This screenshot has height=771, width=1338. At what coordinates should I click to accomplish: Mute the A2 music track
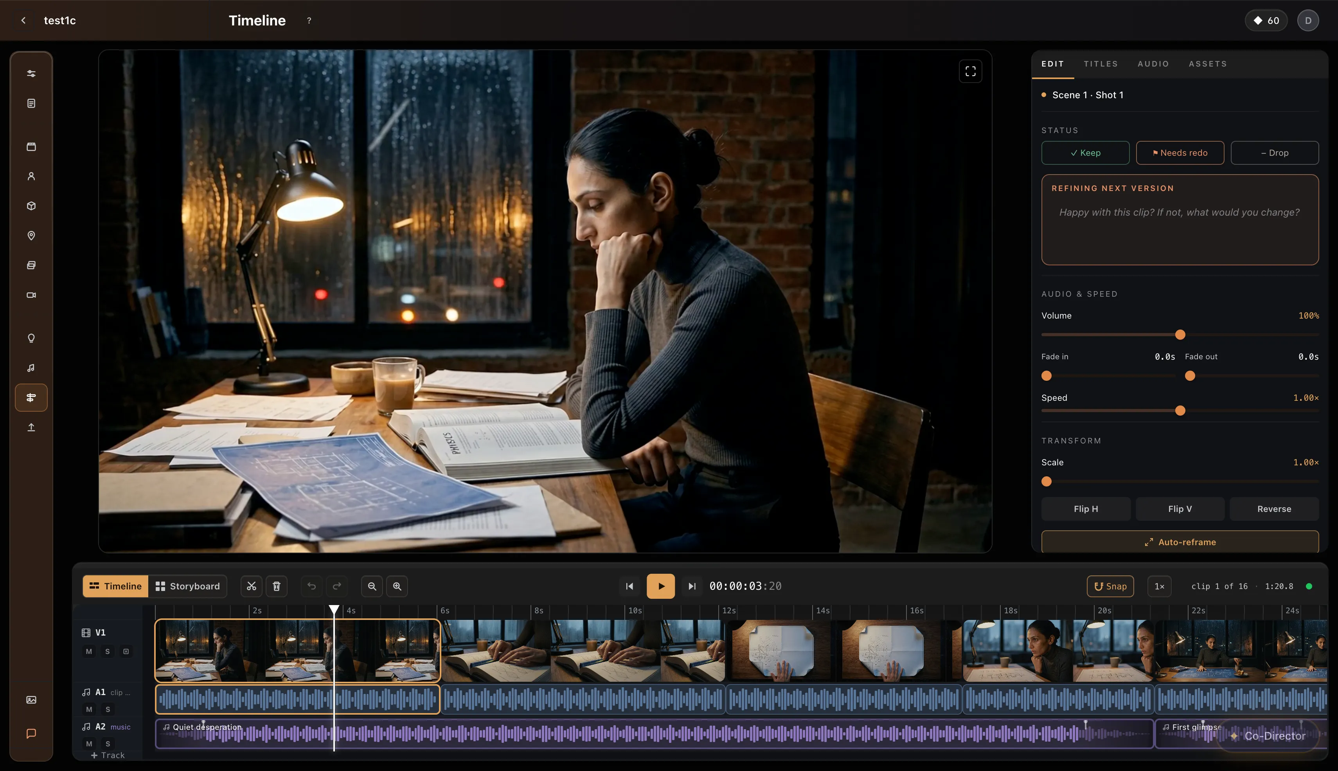[x=89, y=744]
